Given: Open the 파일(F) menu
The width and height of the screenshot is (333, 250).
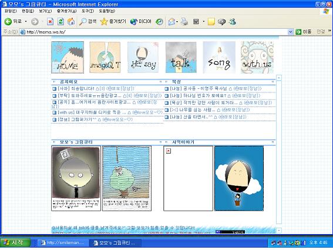Looking at the screenshot, I should (11, 11).
